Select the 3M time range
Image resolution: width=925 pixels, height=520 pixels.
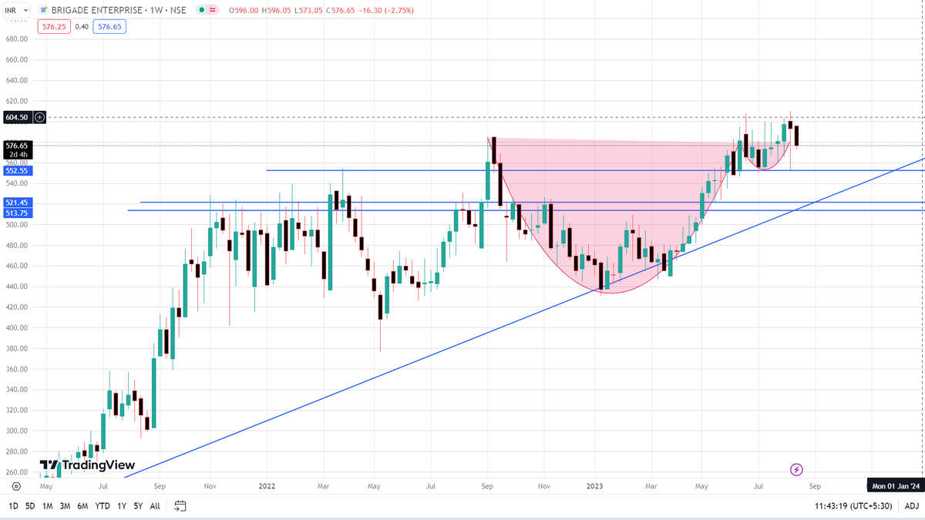(x=65, y=506)
